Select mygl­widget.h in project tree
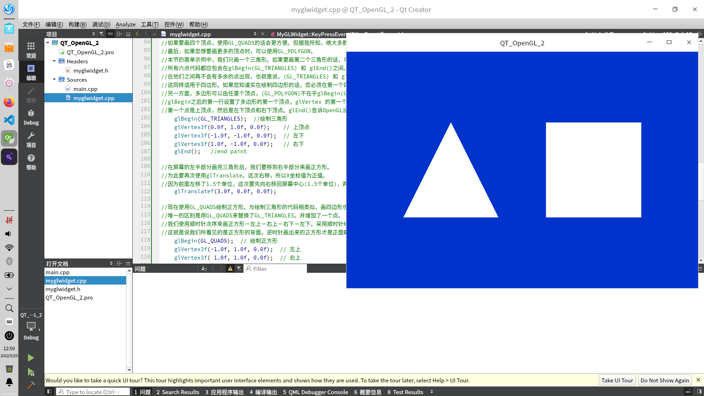Viewport: 704px width, 396px height. pos(91,70)
